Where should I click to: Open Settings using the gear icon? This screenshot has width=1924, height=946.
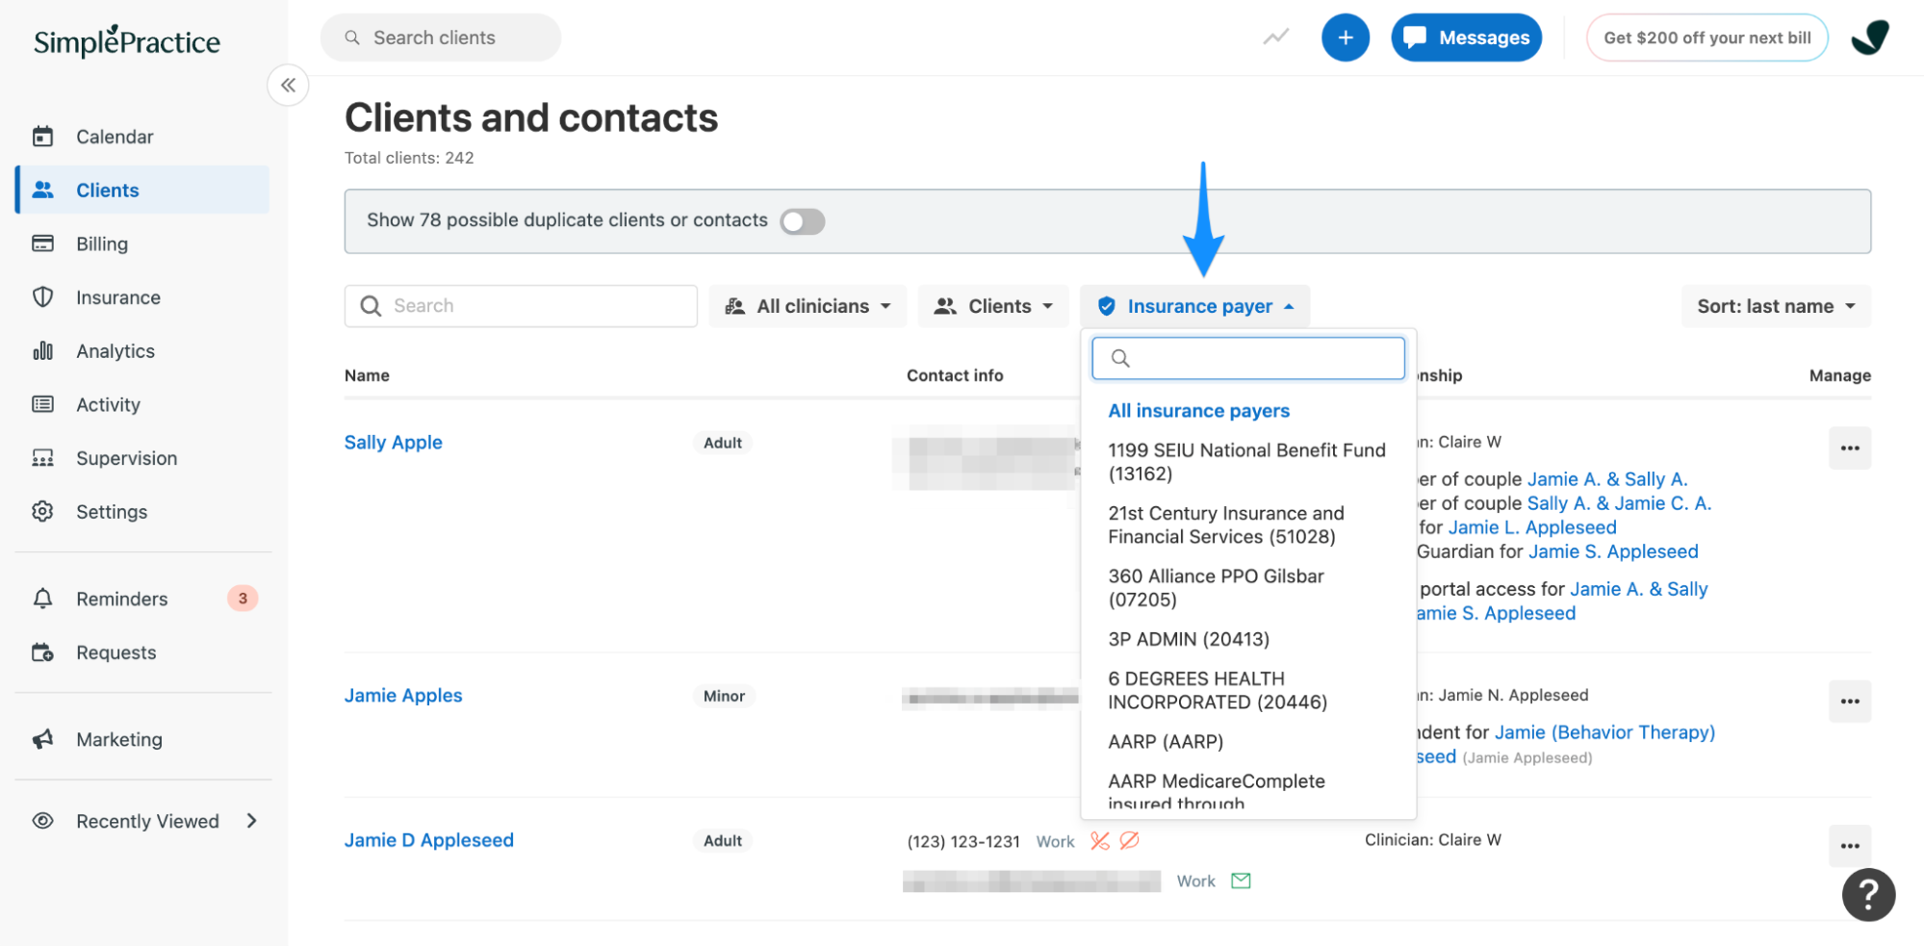tap(43, 511)
